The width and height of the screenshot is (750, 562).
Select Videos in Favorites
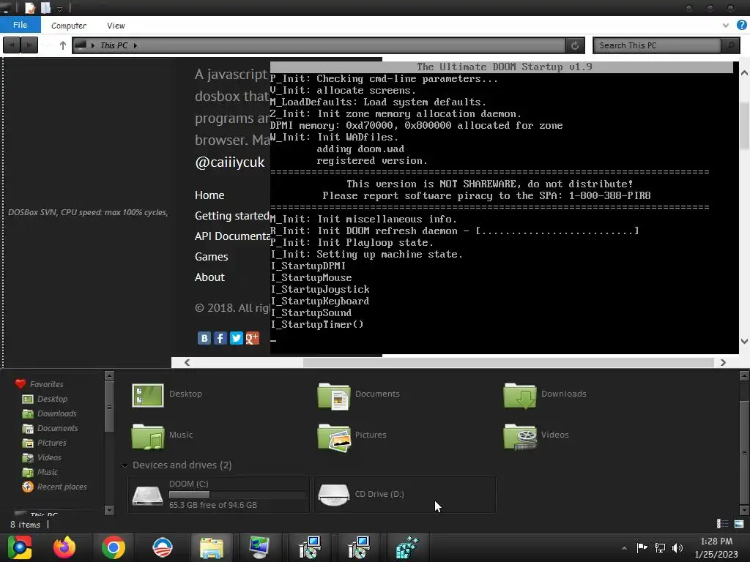click(x=42, y=457)
